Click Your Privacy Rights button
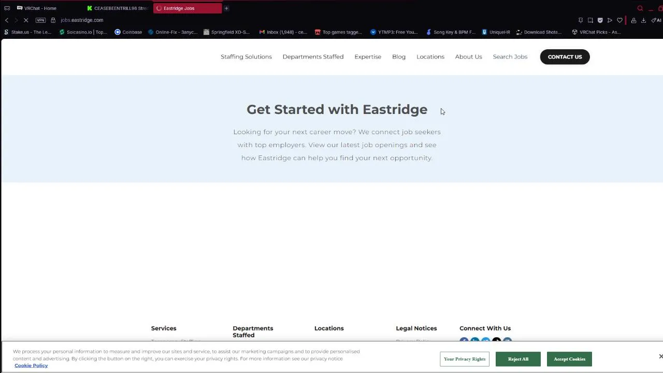The height and width of the screenshot is (373, 663). 465,359
